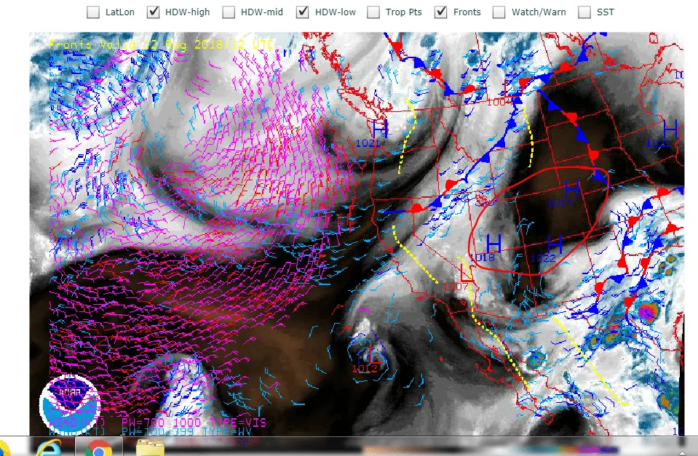Open Internet Explorer from the taskbar
Screen dimensions: 698x456
[x=49, y=447]
